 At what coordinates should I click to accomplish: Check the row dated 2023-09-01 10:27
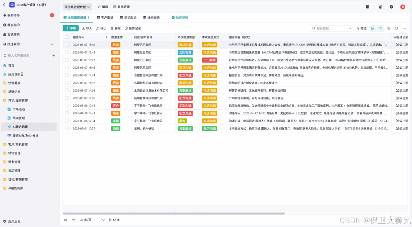[x=67, y=128]
